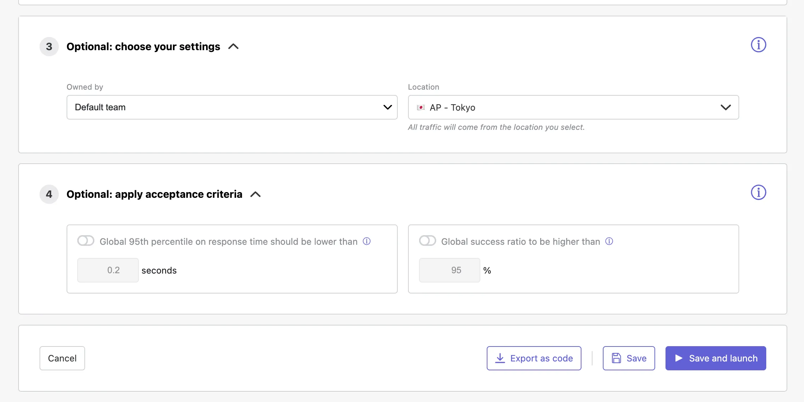
Task: Click the Japan flag icon in Location
Action: tap(421, 107)
